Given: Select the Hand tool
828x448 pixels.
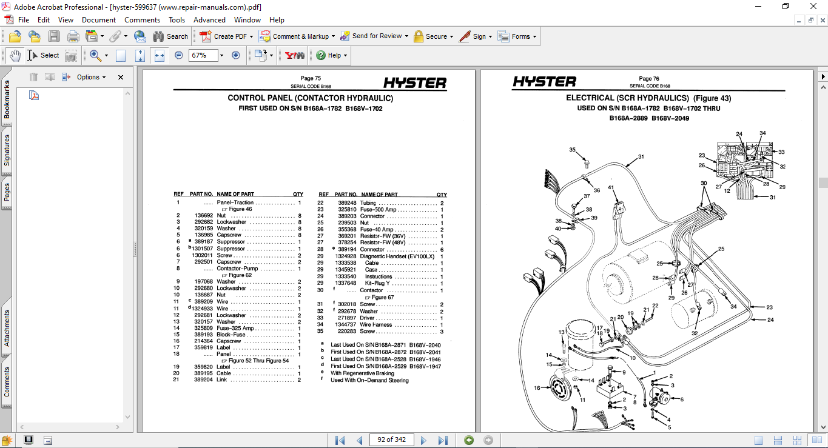Looking at the screenshot, I should coord(15,55).
